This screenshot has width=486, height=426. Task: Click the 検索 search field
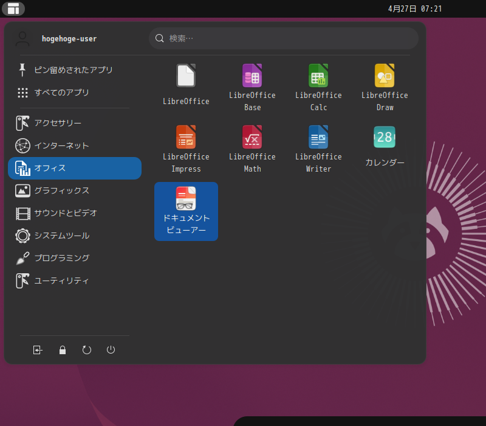(282, 38)
